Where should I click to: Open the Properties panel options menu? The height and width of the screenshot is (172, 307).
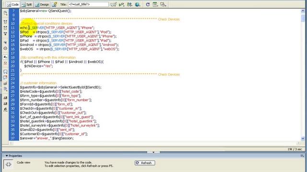coord(302,156)
